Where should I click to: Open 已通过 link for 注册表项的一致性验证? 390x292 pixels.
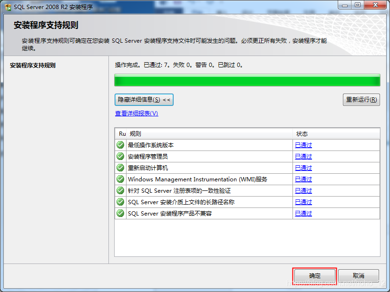[x=303, y=191]
